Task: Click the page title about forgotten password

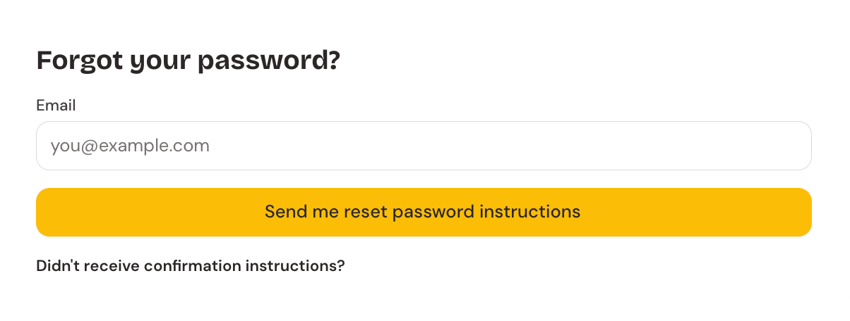Action: (x=188, y=61)
